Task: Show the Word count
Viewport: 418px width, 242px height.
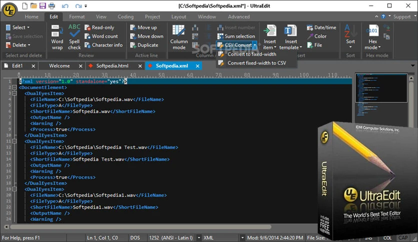Action: (x=101, y=36)
